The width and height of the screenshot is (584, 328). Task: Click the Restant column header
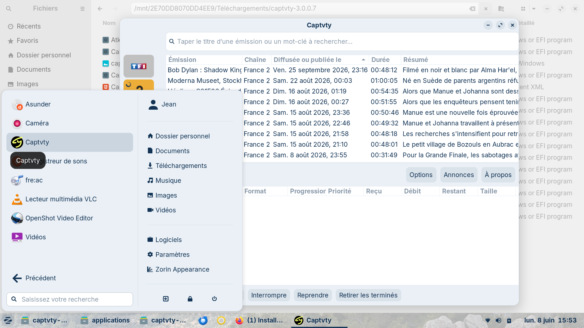[x=459, y=191]
